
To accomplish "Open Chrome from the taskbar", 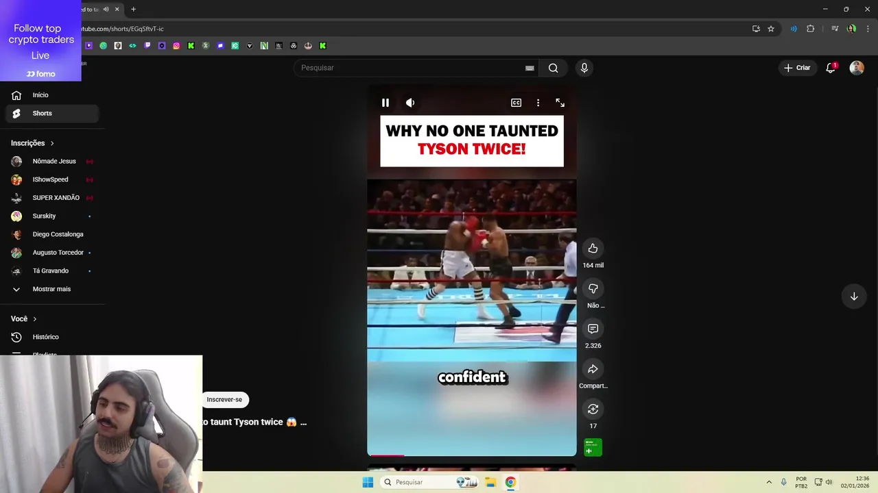I will 510,482.
